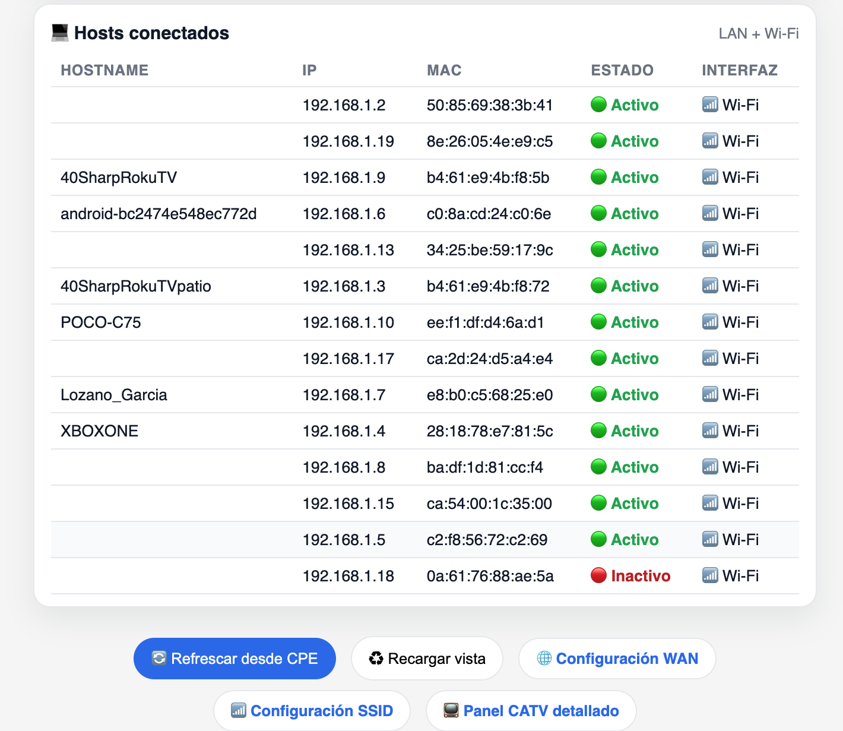The image size is (843, 731).
Task: Click the Wi-Fi signal icon for 192.168.1.18
Action: point(710,575)
